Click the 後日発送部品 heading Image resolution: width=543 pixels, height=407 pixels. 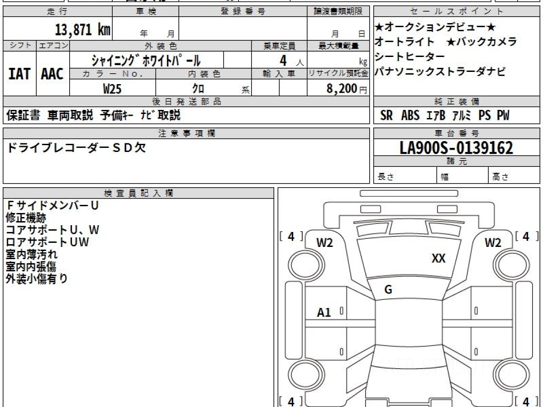point(186,102)
